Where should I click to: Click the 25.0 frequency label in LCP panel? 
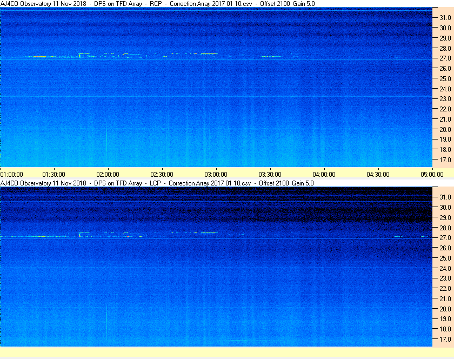(445, 258)
